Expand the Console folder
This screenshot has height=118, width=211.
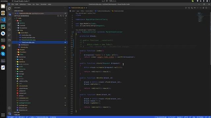pyautogui.click(x=22, y=26)
